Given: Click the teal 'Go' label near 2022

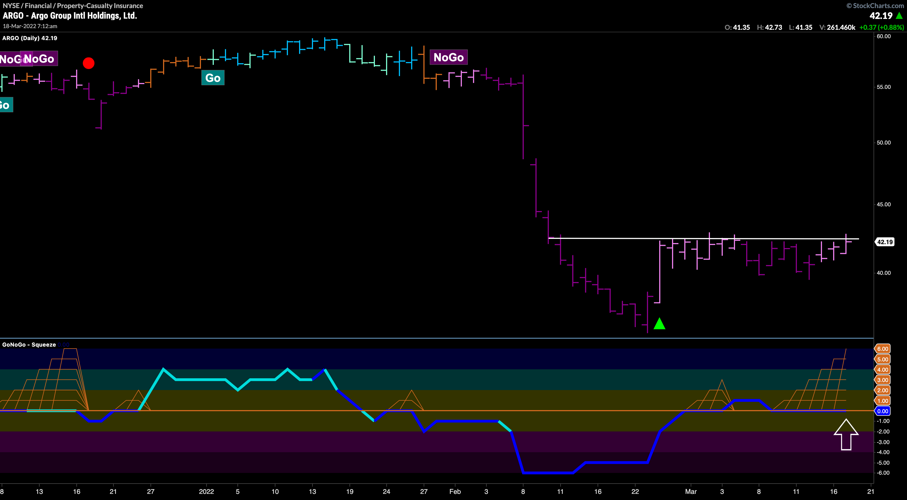Looking at the screenshot, I should coord(213,78).
